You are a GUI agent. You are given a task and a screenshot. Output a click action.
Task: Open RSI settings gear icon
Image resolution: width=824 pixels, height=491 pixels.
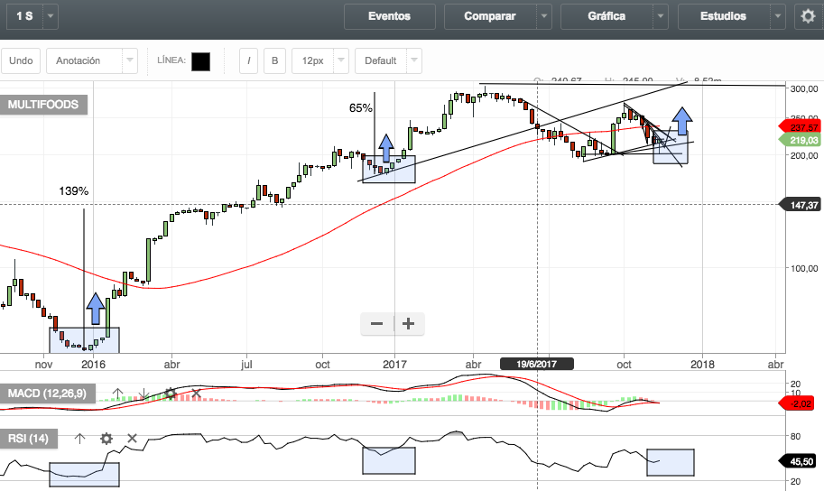pyautogui.click(x=106, y=439)
